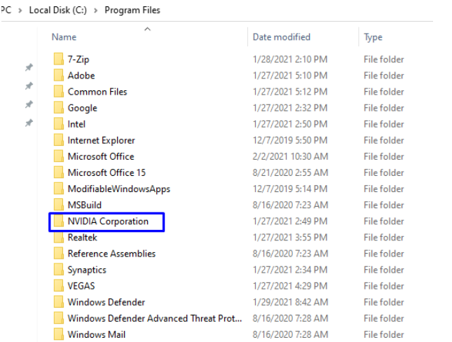Sort files by Date modified column
The image size is (452, 342).
281,37
